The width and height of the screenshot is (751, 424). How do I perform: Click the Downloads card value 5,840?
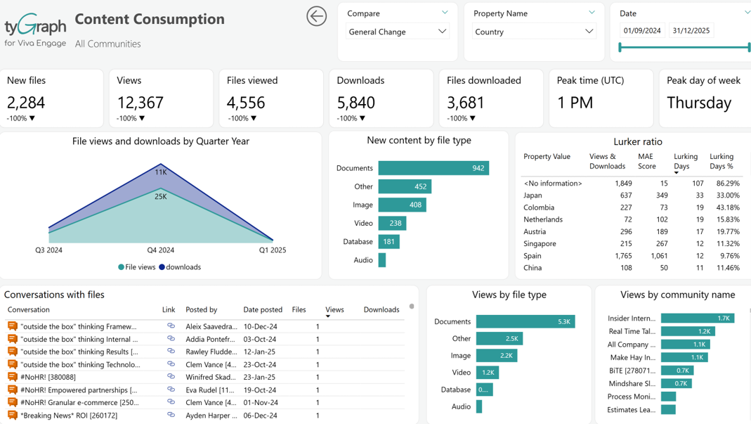[x=356, y=103]
